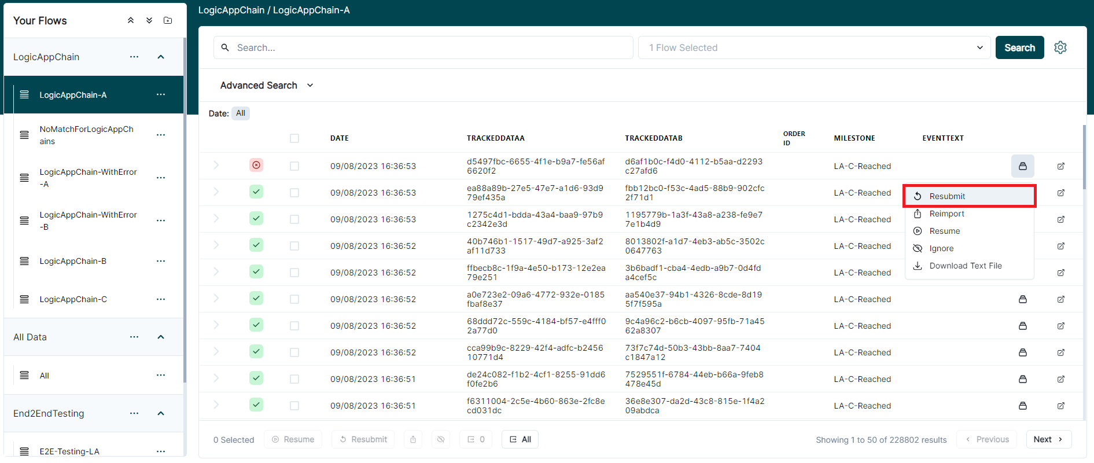Open actions icon on the last visible row
This screenshot has height=463, width=1094.
pos(1022,406)
